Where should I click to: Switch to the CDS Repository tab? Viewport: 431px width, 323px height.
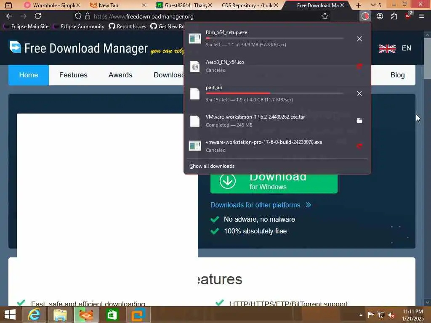tap(247, 5)
